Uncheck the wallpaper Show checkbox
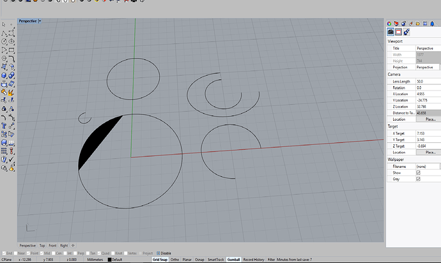The height and width of the screenshot is (263, 441). point(418,172)
